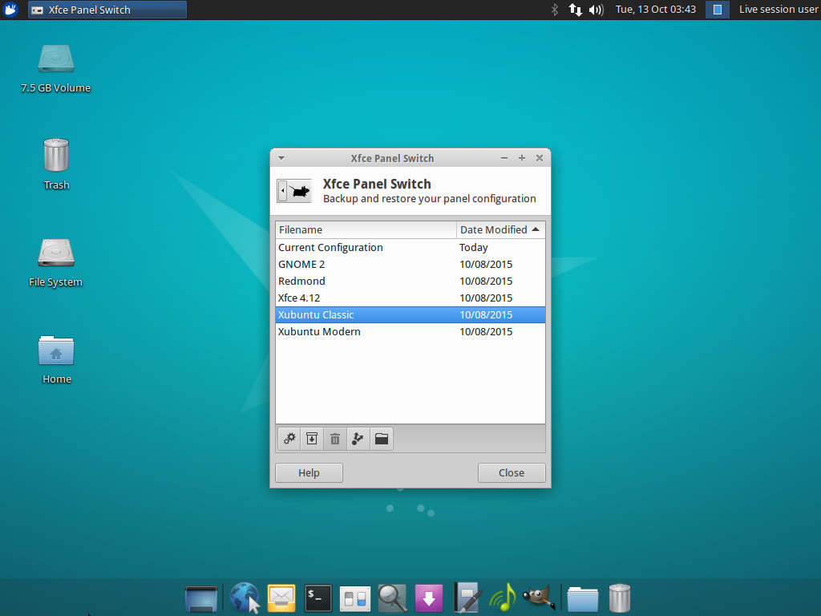Viewport: 821px width, 616px height.
Task: Click the trash icon to delete a configuration
Action: 334,439
